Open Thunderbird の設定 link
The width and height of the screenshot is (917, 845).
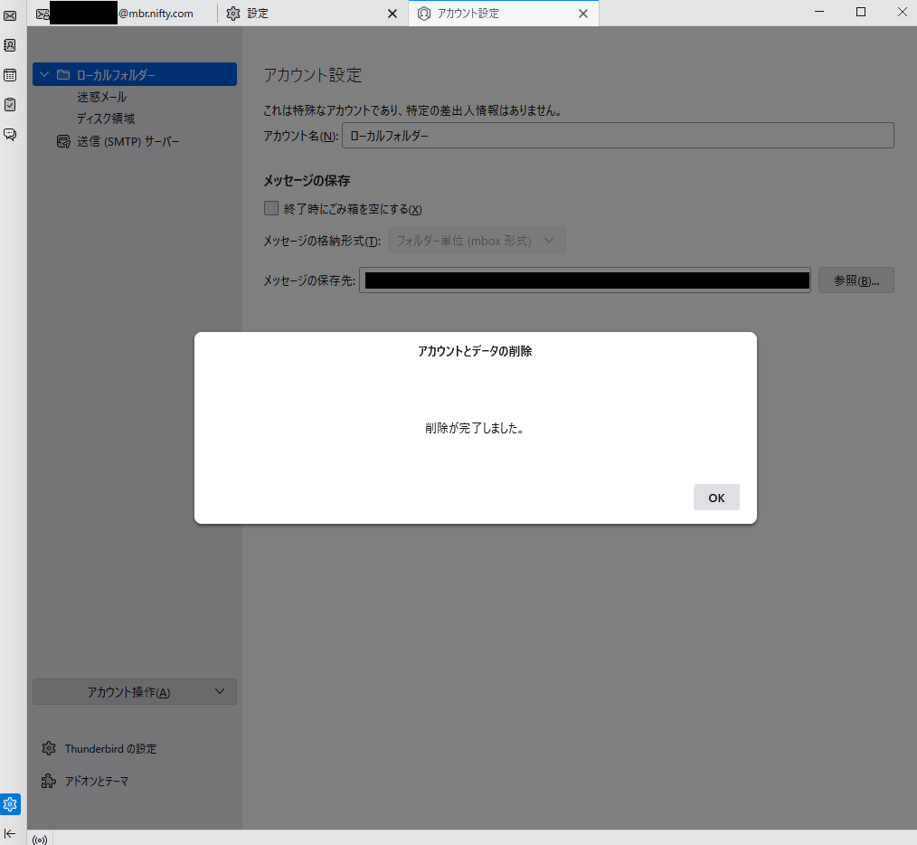[110, 749]
